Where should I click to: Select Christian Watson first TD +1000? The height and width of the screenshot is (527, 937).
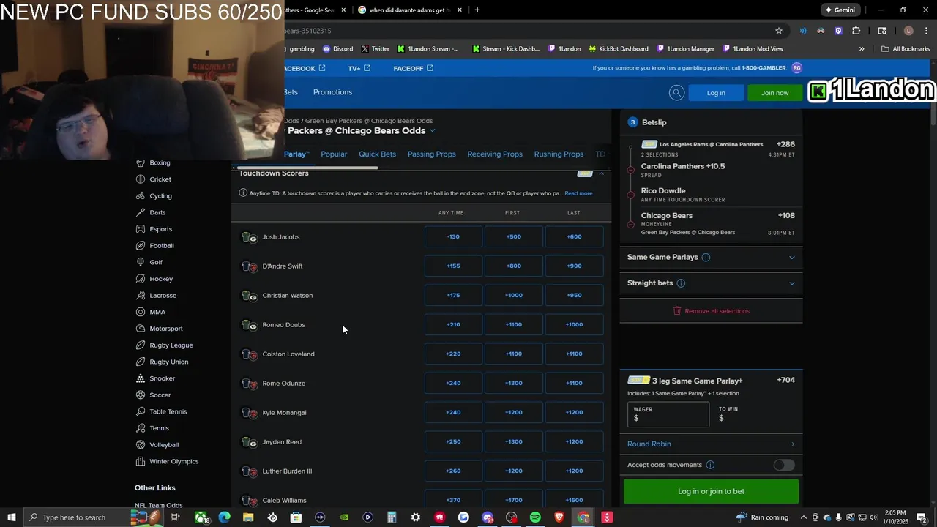[513, 296]
